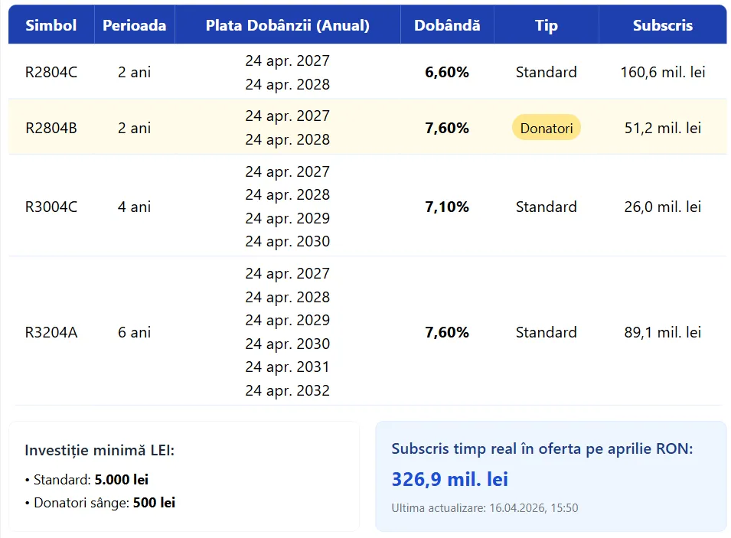This screenshot has width=731, height=538.
Task: Select the 51,2 mil. lei amount
Action: coord(662,128)
